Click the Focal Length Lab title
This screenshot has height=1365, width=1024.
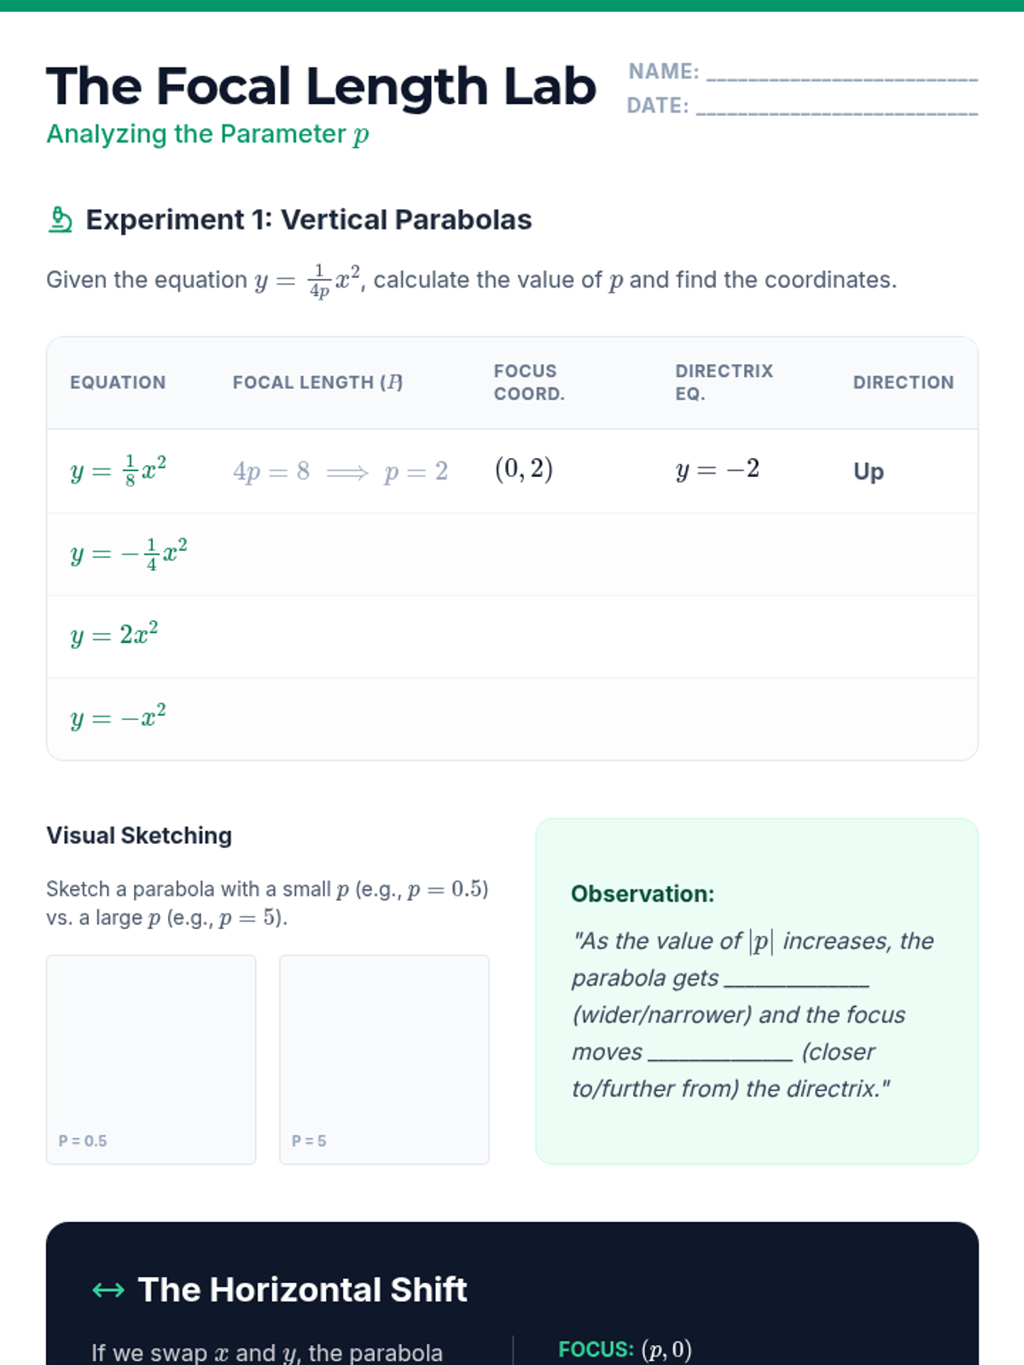[321, 87]
